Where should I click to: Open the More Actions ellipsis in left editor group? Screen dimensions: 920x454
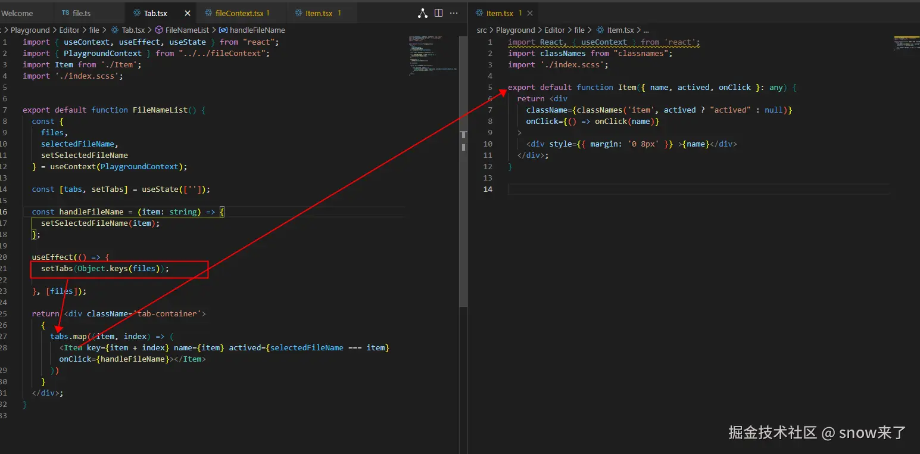click(x=454, y=13)
